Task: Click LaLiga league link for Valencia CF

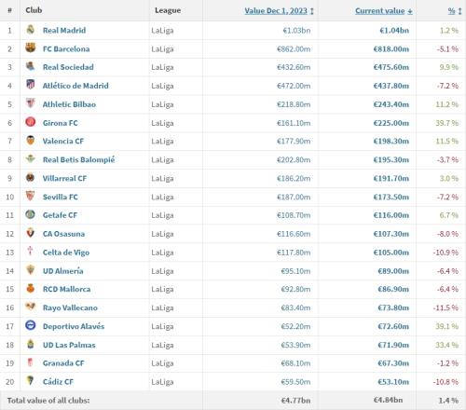Action: (162, 142)
